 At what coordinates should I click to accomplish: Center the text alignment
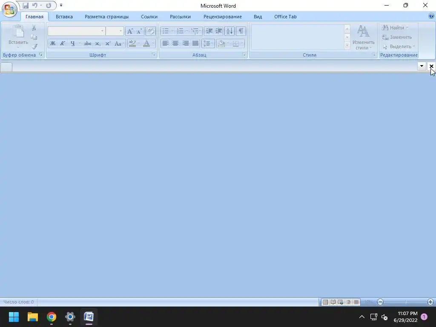tap(175, 43)
